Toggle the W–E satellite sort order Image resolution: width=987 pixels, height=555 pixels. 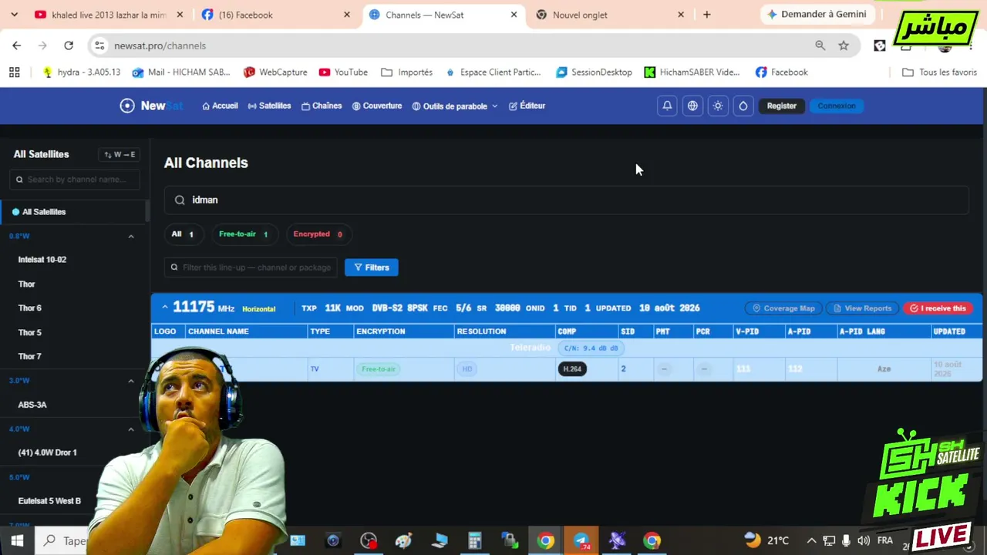click(119, 154)
